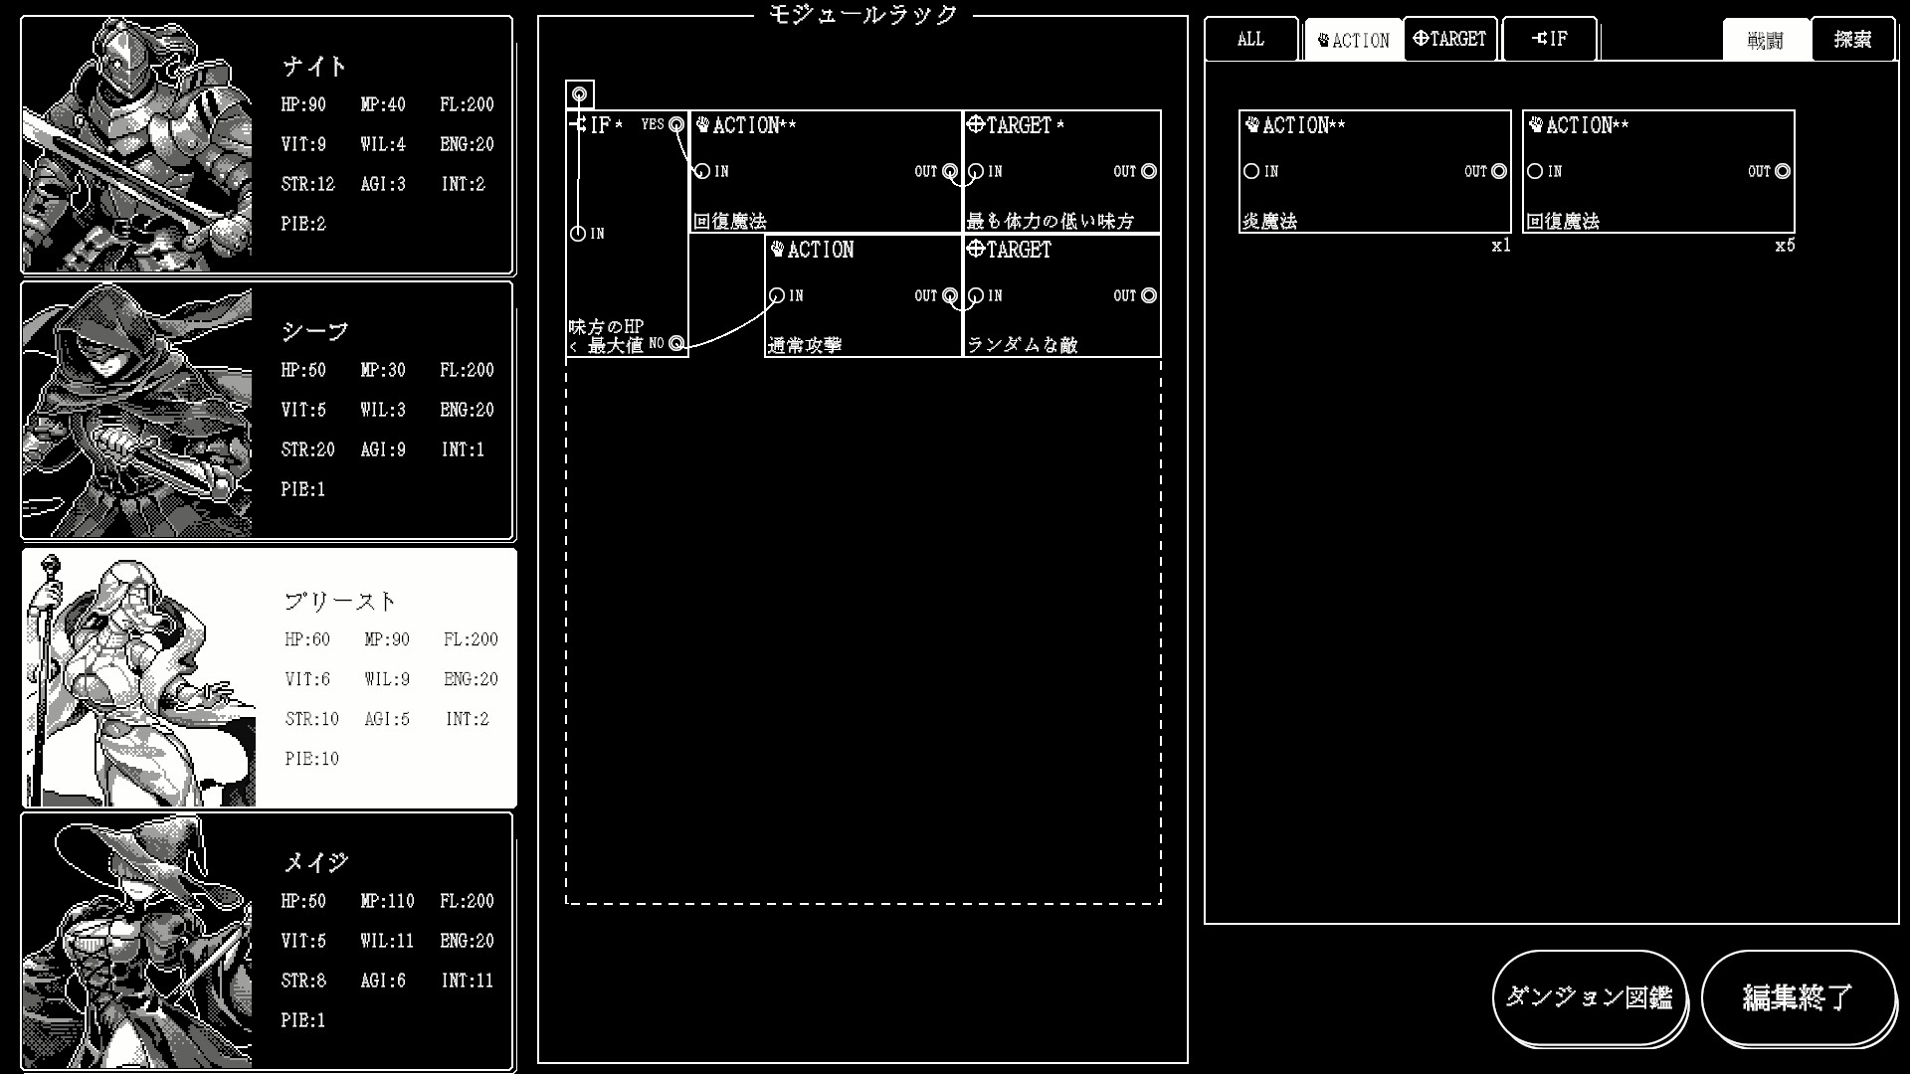Switch to the ALL filter tab
The width and height of the screenshot is (1910, 1074).
pyautogui.click(x=1250, y=40)
